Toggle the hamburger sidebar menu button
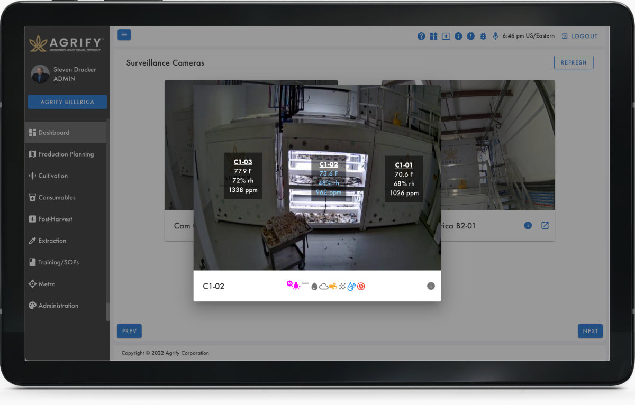 [x=124, y=35]
